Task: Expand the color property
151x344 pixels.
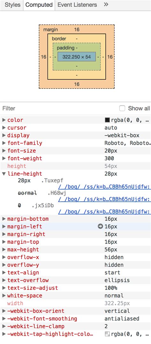Action: click(4, 120)
